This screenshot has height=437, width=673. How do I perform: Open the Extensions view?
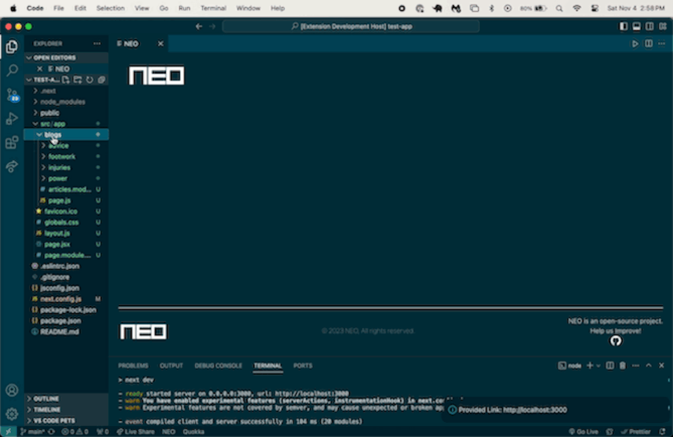12,143
